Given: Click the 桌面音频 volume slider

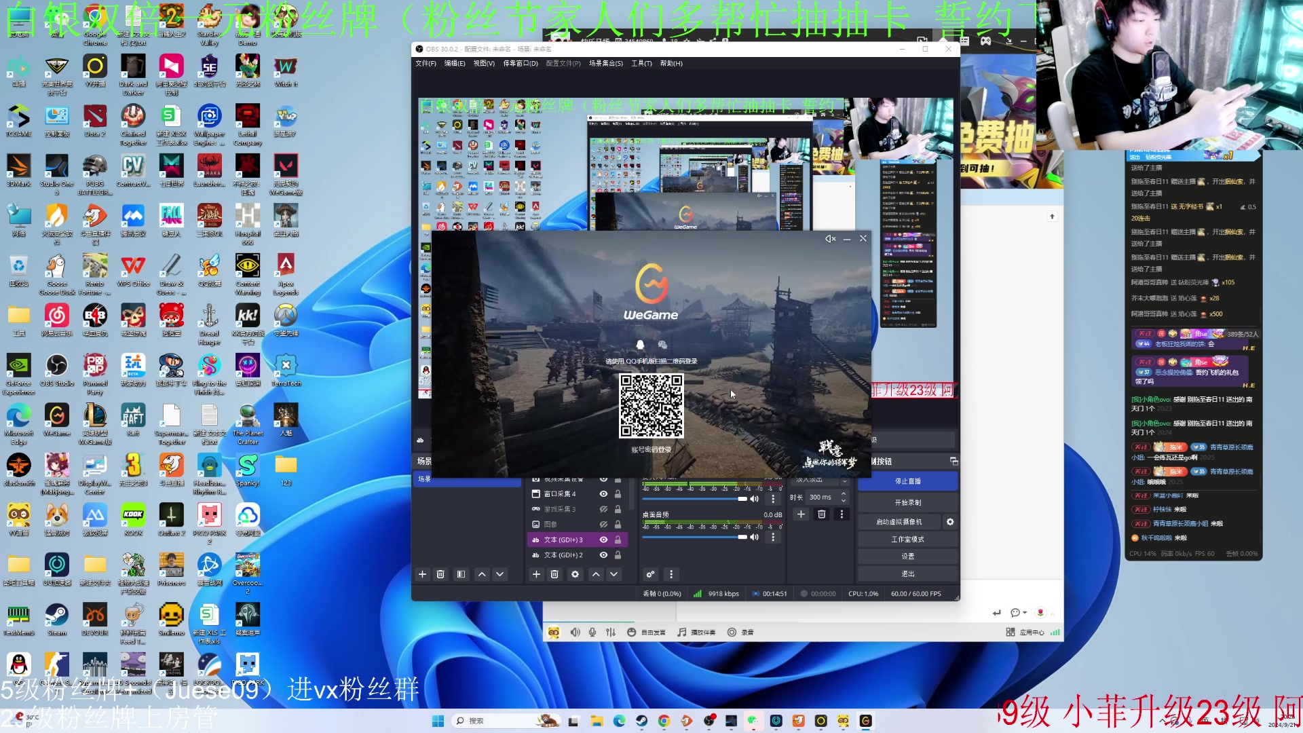Looking at the screenshot, I should [x=694, y=537].
